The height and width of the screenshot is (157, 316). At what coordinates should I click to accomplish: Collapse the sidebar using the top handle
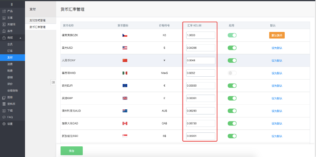[12, 4]
